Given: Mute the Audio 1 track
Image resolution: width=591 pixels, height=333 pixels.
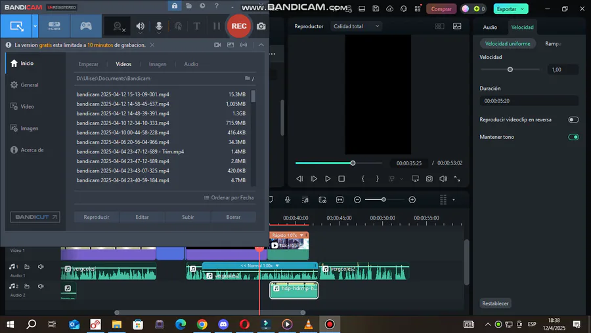Looking at the screenshot, I should pyautogui.click(x=41, y=266).
